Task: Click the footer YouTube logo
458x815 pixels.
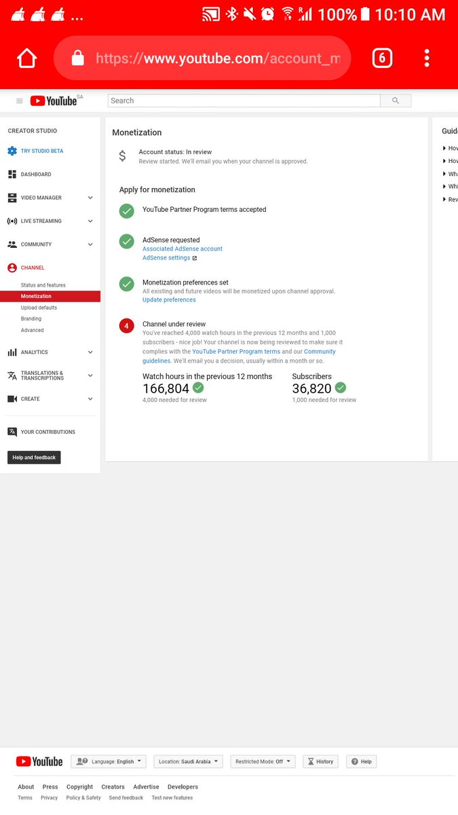Action: (39, 761)
